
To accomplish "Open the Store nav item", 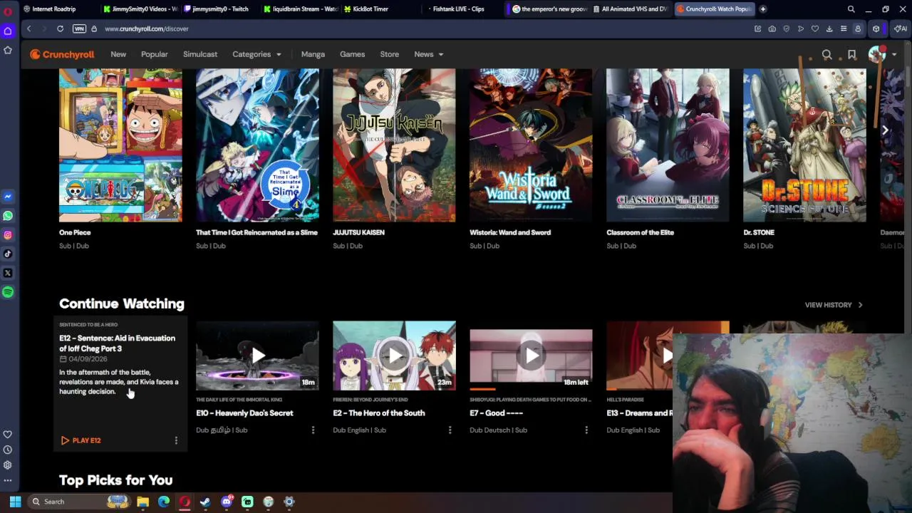I will (389, 55).
